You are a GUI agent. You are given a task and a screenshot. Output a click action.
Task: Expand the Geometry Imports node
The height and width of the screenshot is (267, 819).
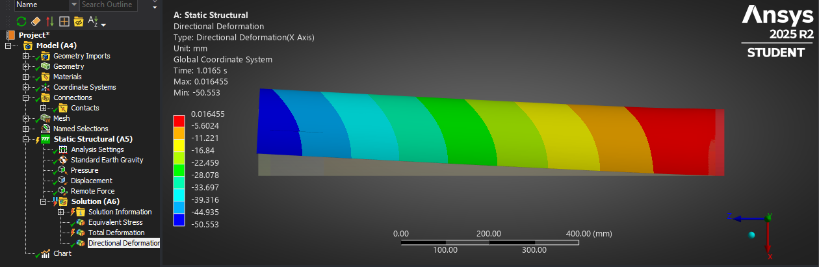pos(26,56)
